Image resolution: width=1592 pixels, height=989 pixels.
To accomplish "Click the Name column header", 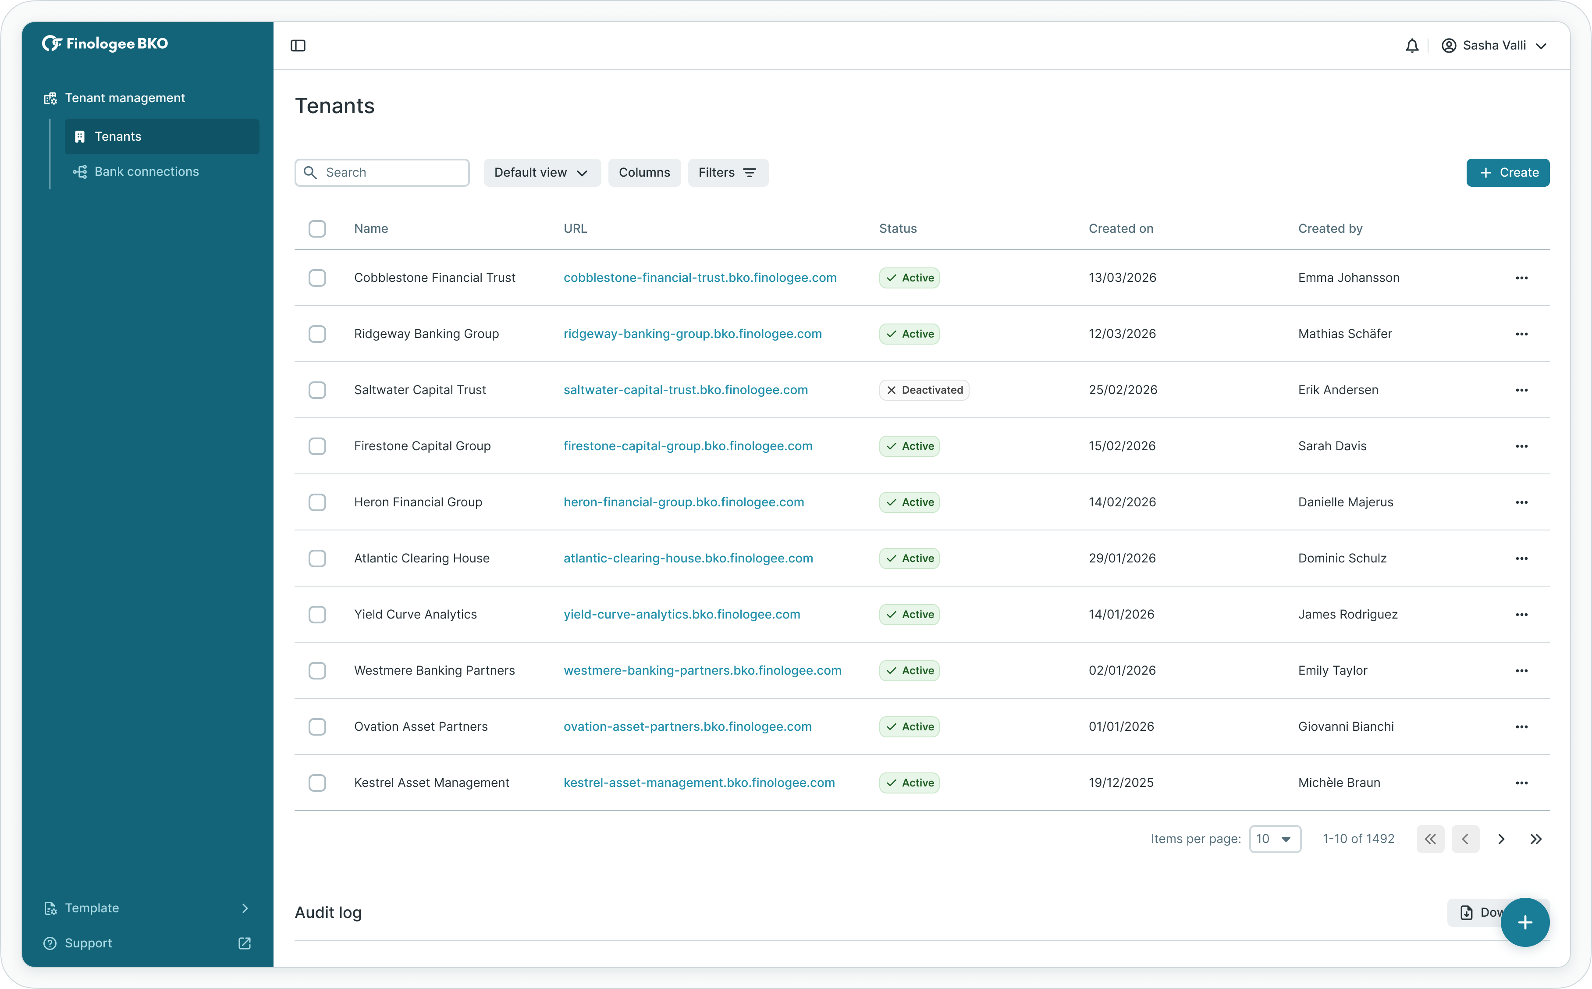I will click(x=371, y=229).
